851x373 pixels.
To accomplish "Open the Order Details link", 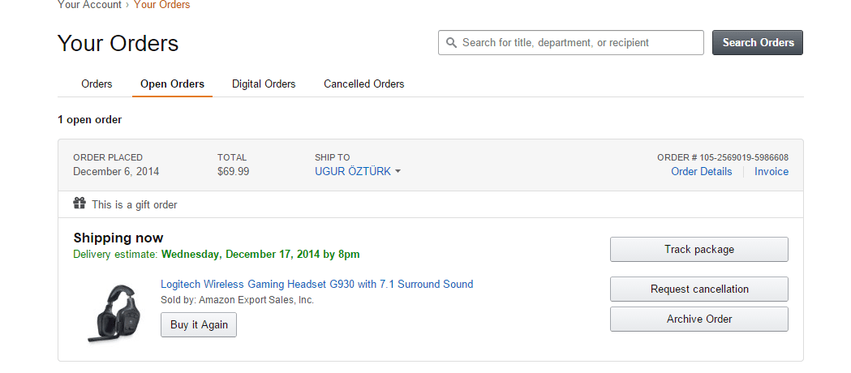I will click(701, 171).
